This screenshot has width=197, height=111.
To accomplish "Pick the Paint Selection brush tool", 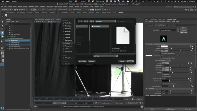I will pos(2,29).
